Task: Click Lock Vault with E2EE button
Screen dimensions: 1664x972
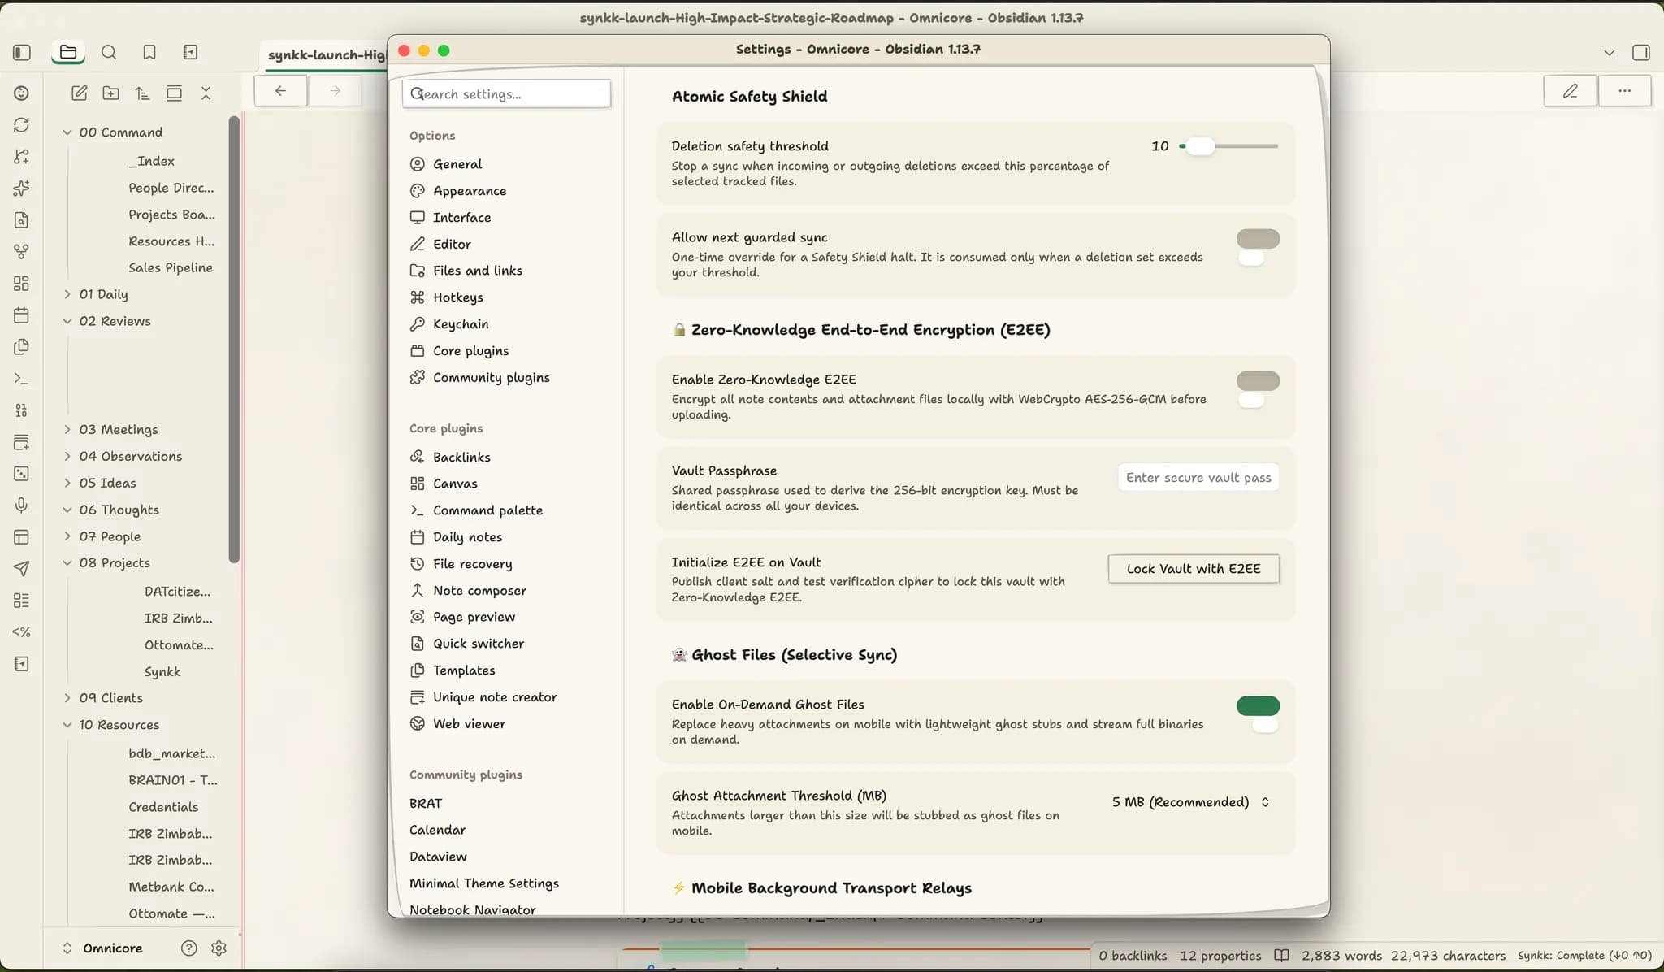Action: [1194, 569]
